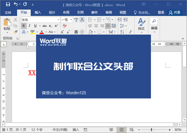Viewport: 187px width, 133px height.
Task: Undo the last action
Action: coord(16,4)
